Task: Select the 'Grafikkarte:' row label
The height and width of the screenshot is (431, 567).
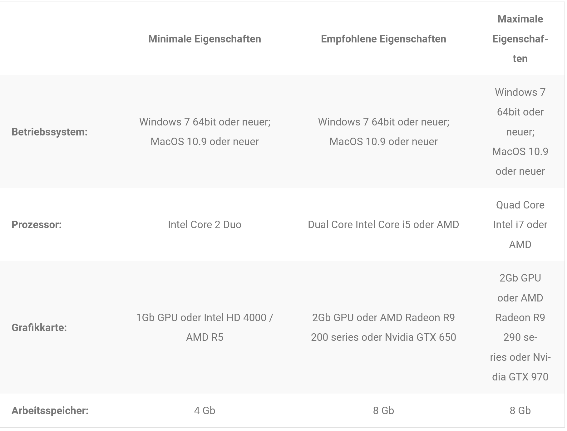Action: (x=39, y=327)
